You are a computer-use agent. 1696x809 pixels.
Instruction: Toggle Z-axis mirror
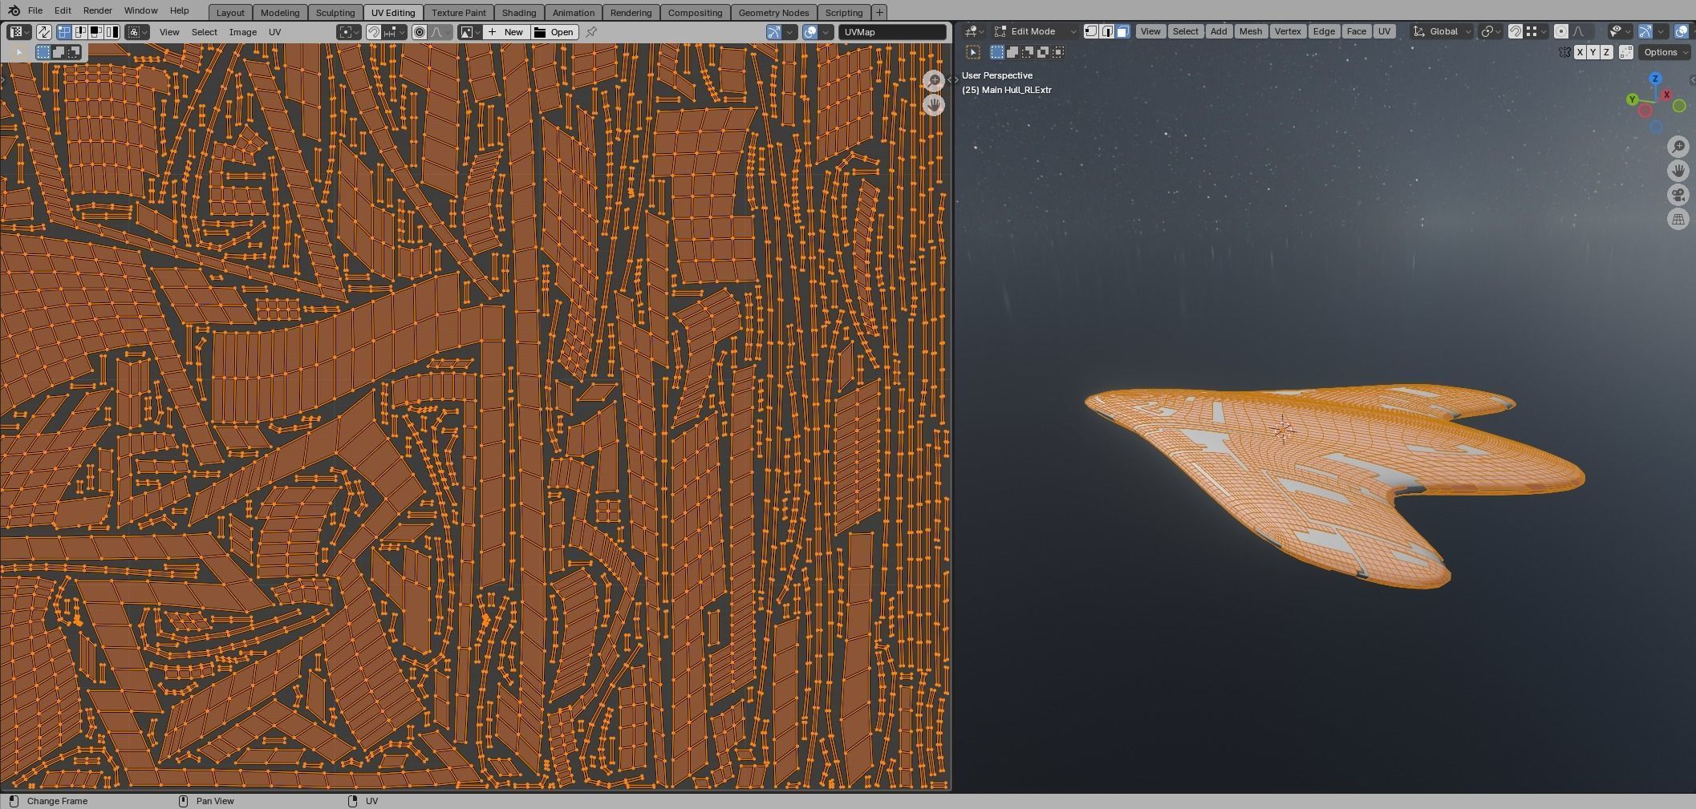(x=1606, y=52)
